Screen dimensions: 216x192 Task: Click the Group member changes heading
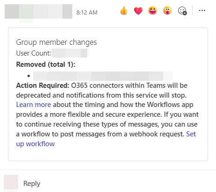pos(56,42)
